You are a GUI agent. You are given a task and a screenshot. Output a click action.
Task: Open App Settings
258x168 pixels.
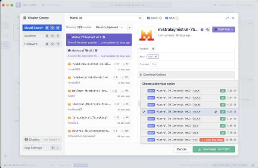42,148
